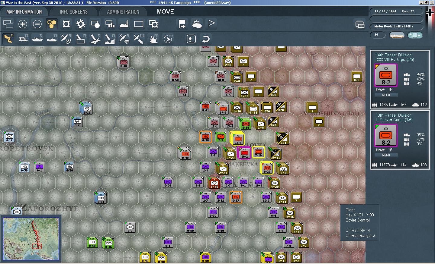The height and width of the screenshot is (264, 435).
Task: Open 13th Panzer Division unit counter
Action: (x=386, y=136)
